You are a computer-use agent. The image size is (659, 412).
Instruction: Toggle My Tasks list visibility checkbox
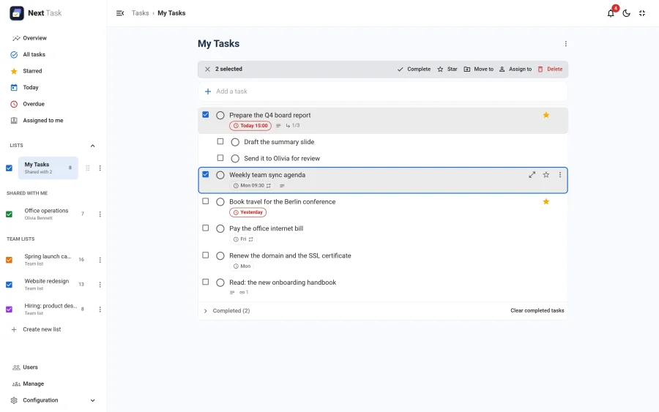[x=9, y=168]
